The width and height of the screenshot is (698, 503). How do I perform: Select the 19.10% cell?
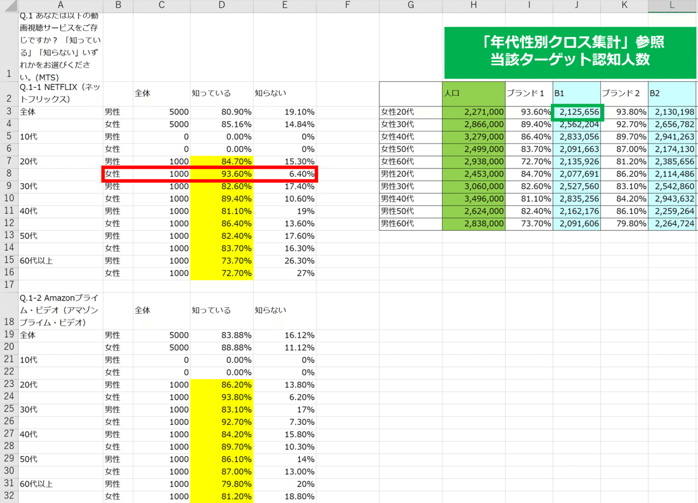pos(285,112)
